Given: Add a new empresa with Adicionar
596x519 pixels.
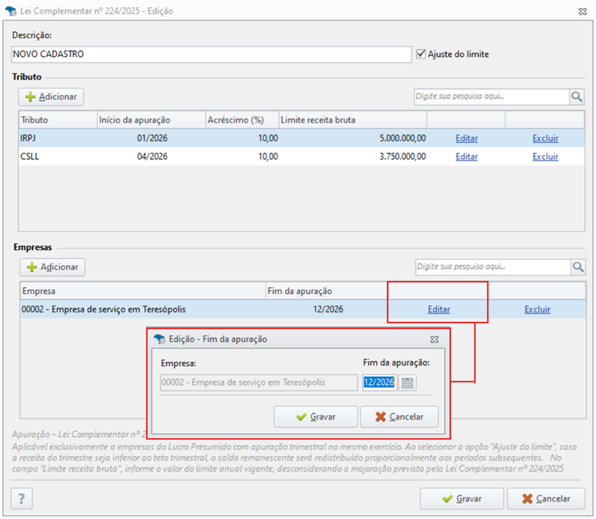Looking at the screenshot, I should click(x=53, y=267).
